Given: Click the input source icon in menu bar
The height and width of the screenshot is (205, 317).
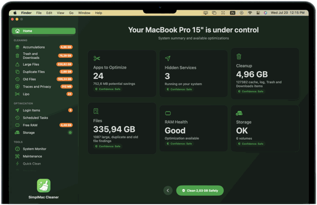Looking at the screenshot, I should [232, 13].
